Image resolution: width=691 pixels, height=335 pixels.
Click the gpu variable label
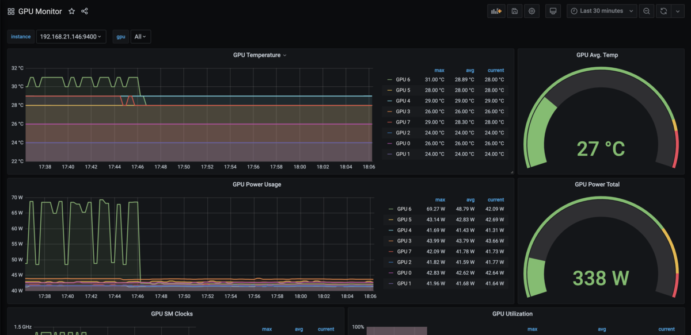[120, 37]
